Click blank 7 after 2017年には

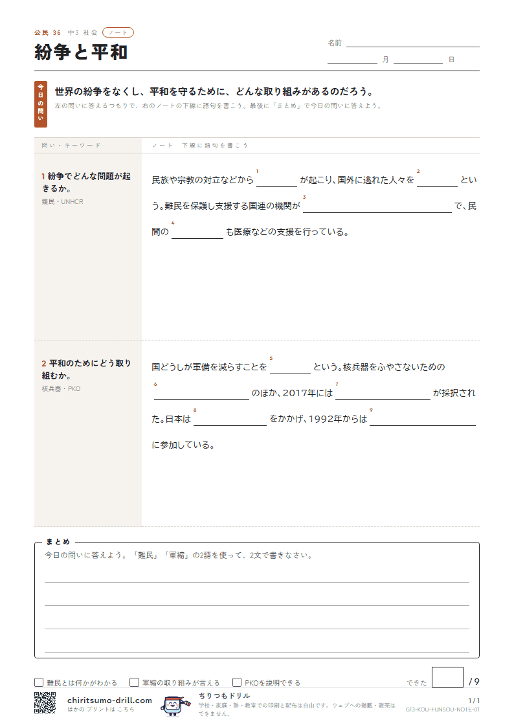coord(383,393)
